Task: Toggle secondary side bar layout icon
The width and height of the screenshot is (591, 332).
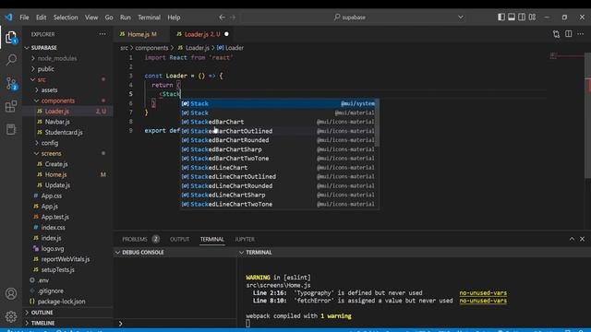Action: click(x=522, y=17)
